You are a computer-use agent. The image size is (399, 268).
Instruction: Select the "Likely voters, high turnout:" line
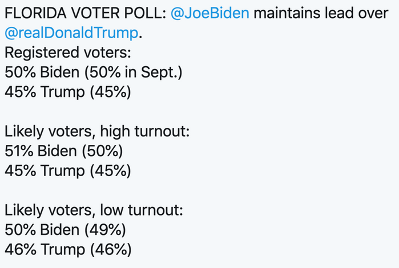coord(96,132)
